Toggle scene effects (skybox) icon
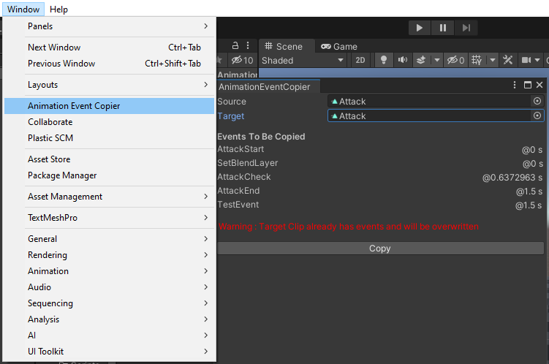The width and height of the screenshot is (549, 364). 422,60
